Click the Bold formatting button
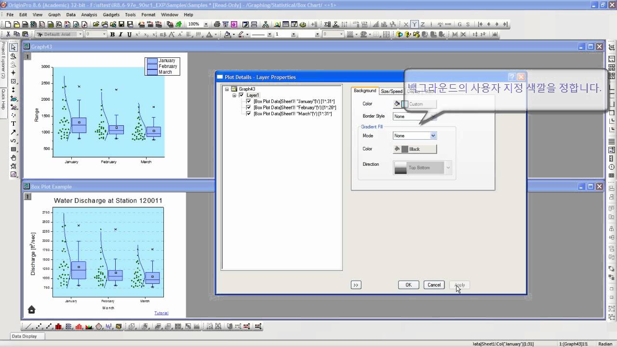Image resolution: width=617 pixels, height=347 pixels. (112, 34)
